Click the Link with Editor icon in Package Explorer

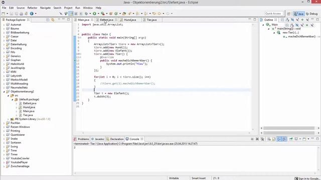(53, 20)
